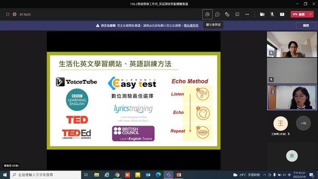Open Task View from the taskbar
This screenshot has height=179, width=318.
click(86, 175)
